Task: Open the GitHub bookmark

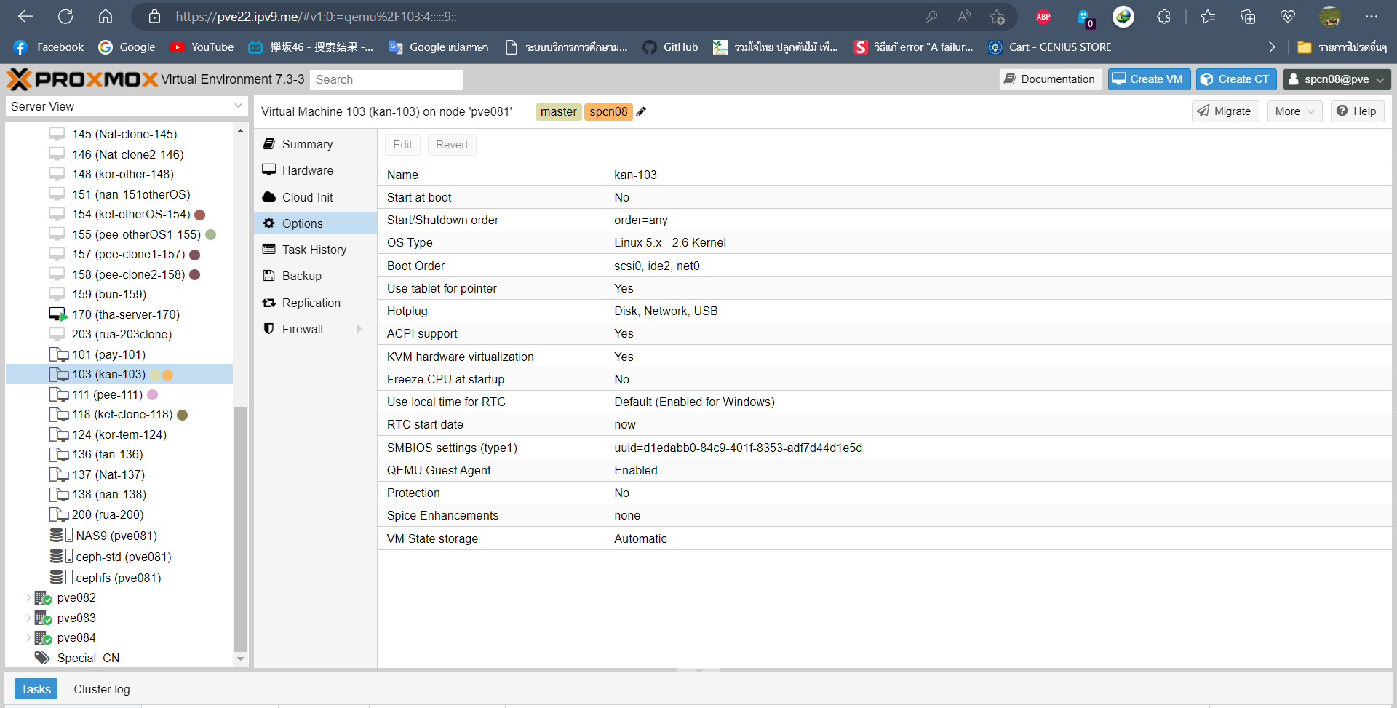Action: pyautogui.click(x=670, y=47)
